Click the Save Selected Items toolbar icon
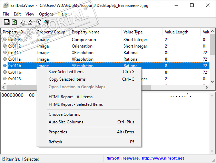Viewport: 216px width, 163px height. point(7,22)
